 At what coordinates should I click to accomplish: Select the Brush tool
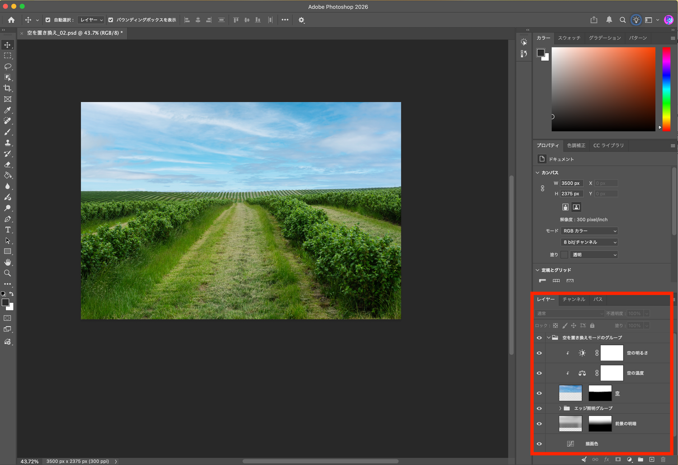point(8,132)
